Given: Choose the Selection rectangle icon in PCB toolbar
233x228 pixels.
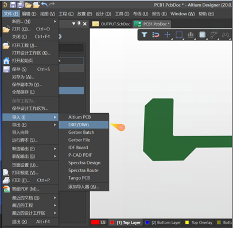Looking at the screenshot, I should click(x=179, y=35).
